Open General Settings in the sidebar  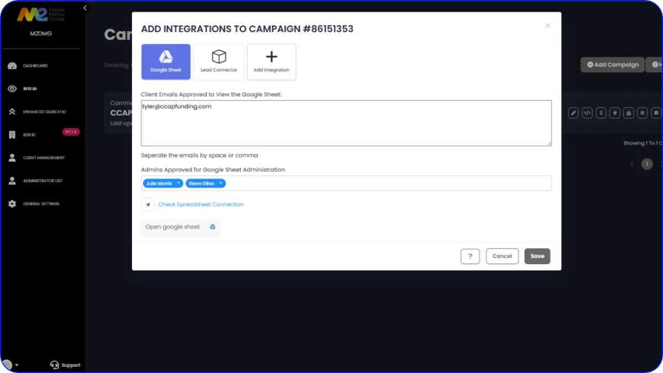(41, 204)
